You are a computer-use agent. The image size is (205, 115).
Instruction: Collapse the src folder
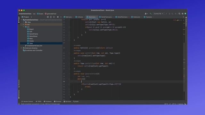click(x=23, y=27)
